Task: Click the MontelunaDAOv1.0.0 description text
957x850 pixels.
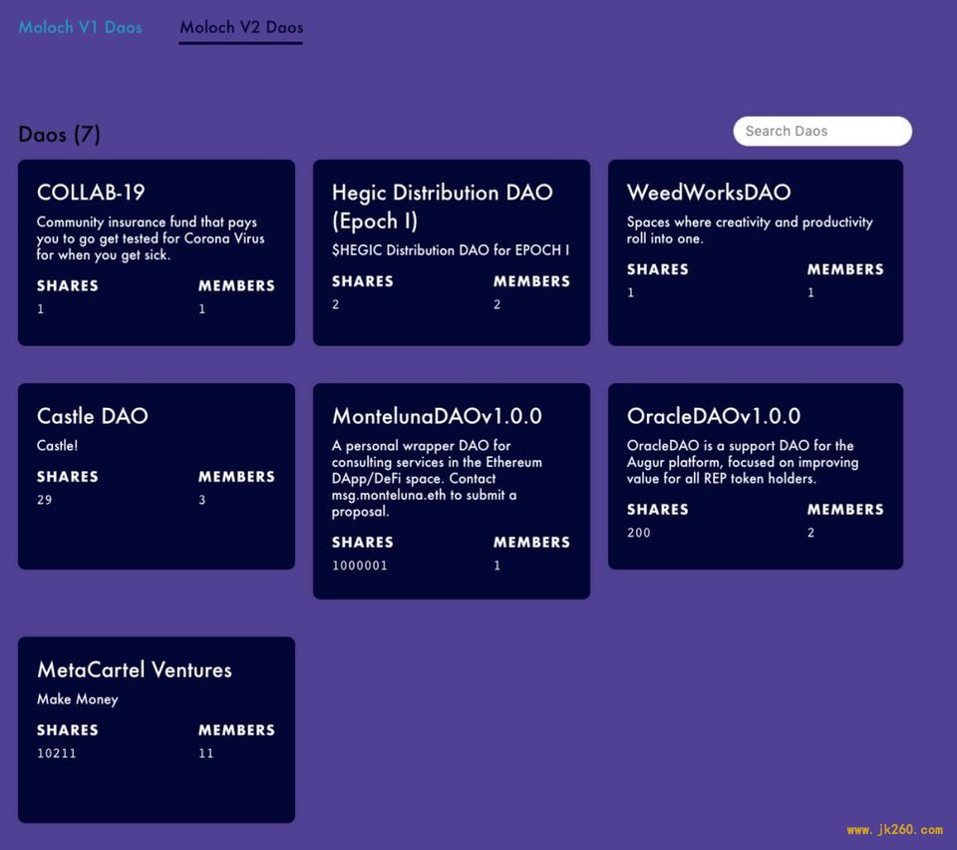Action: (x=437, y=478)
